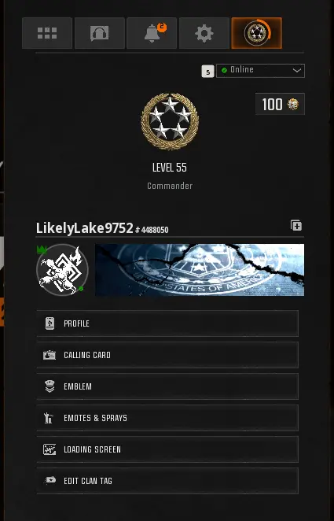Open the grid menu tab

tap(47, 33)
